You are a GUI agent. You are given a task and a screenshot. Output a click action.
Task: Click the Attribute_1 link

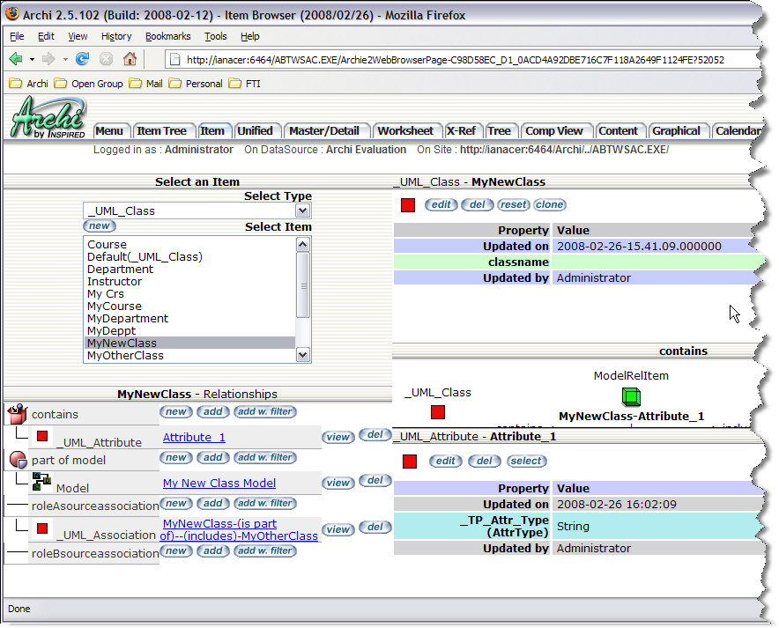tap(194, 437)
